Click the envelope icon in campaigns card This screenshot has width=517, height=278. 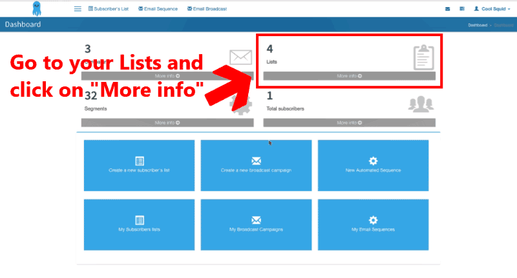[x=240, y=57]
